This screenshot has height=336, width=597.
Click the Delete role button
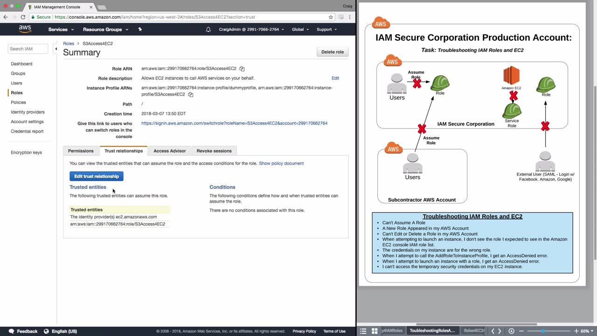tap(333, 52)
